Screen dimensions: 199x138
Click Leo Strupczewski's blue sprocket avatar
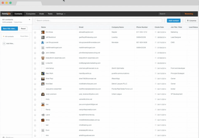click(x=43, y=43)
